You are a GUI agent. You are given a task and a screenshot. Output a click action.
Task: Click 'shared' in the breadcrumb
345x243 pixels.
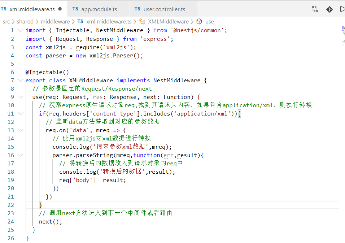pos(25,22)
